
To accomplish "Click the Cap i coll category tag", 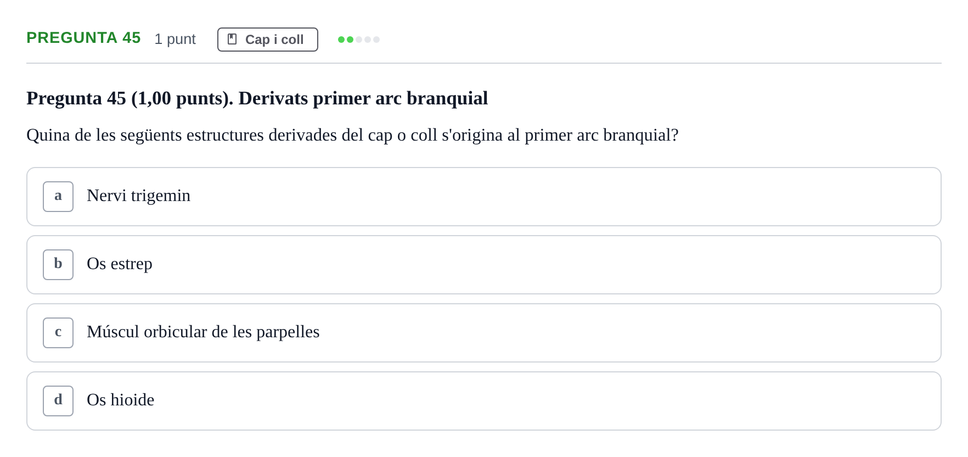I will tap(268, 40).
